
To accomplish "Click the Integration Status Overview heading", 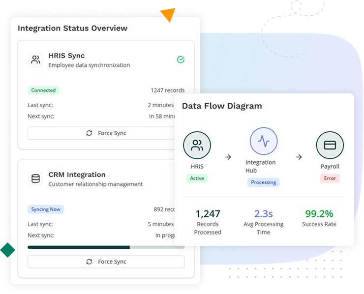I will point(72,28).
